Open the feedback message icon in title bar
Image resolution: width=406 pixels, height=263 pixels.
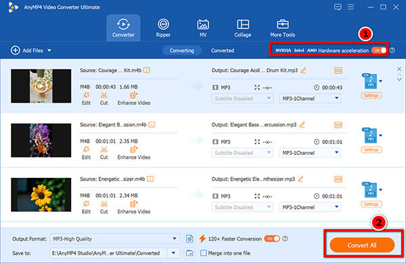(338, 7)
